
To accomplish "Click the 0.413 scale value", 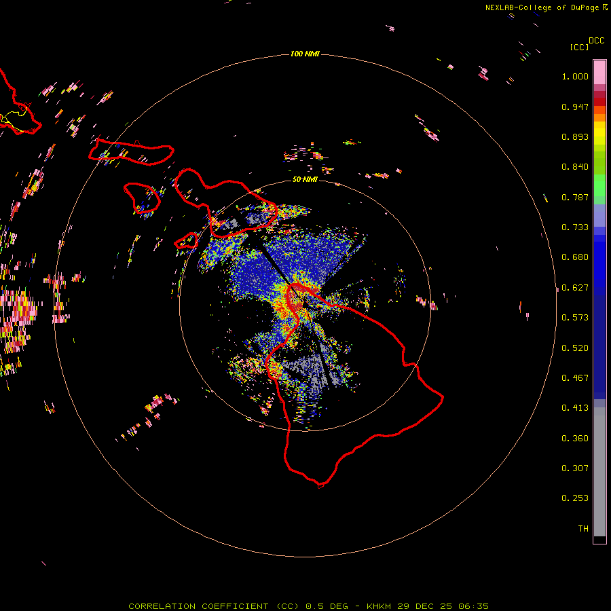I will (x=575, y=408).
